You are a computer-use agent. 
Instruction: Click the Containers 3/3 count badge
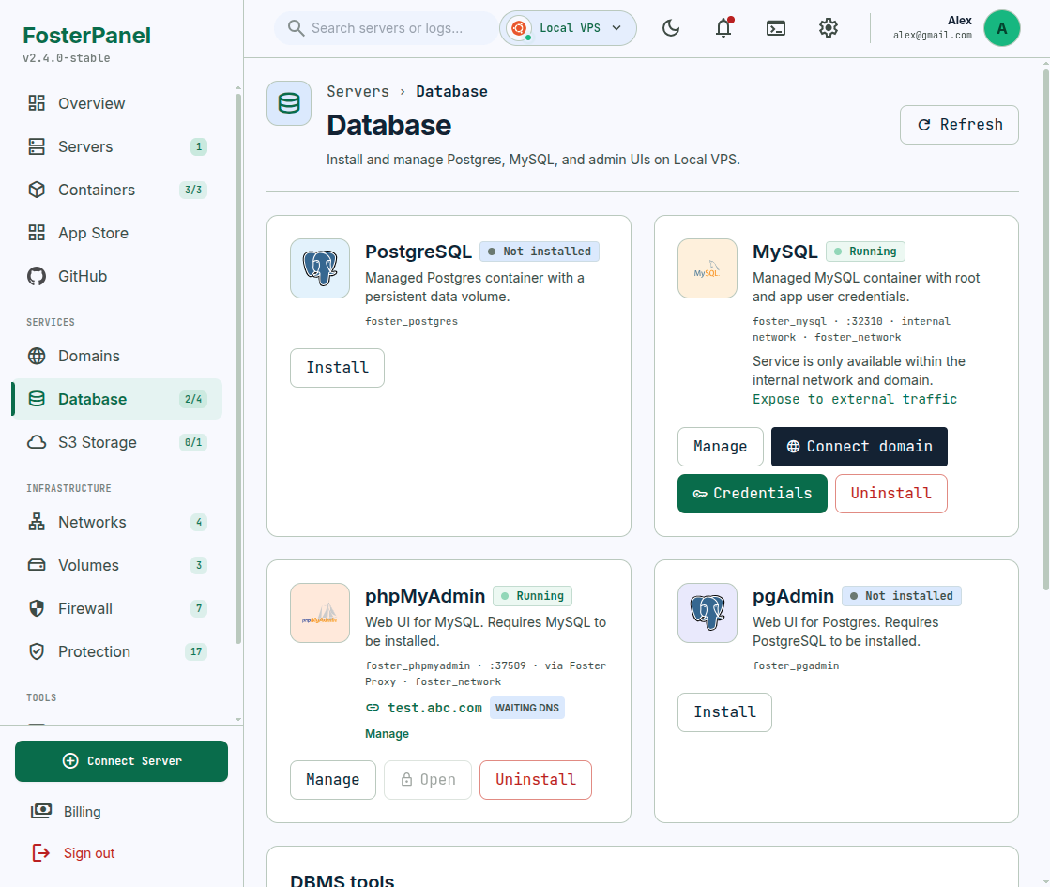[193, 191]
